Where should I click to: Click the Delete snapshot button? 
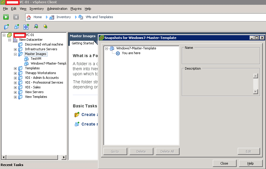[x=141, y=151]
